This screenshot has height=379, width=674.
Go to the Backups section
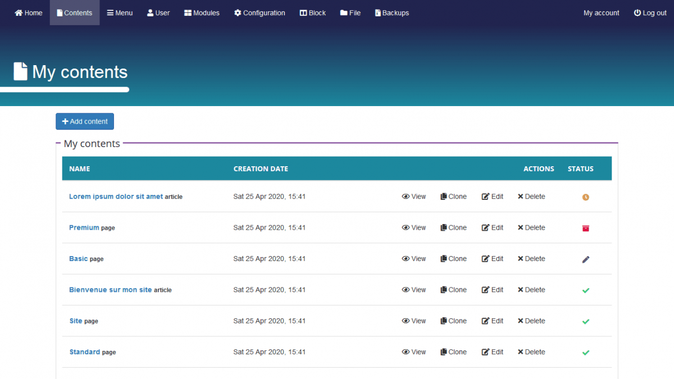(x=391, y=13)
